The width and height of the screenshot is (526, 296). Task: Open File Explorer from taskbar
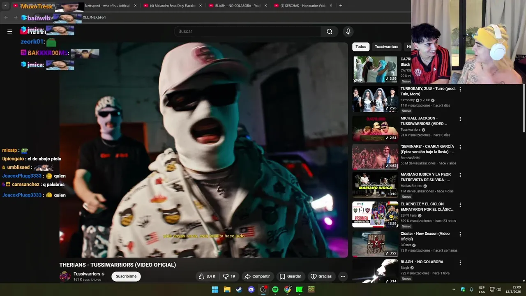227,289
